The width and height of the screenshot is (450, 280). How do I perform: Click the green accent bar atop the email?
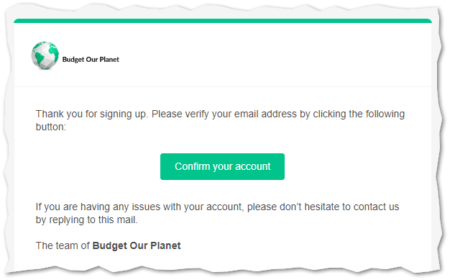pos(223,21)
